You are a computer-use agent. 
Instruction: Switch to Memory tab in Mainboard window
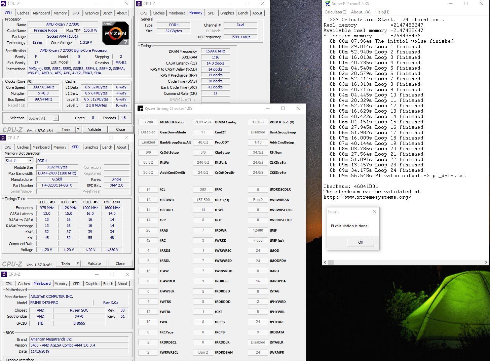tap(61, 284)
